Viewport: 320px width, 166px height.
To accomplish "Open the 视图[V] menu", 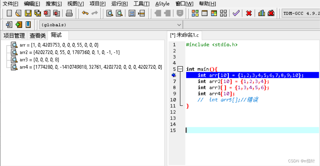I will pyautogui.click(x=75, y=4).
